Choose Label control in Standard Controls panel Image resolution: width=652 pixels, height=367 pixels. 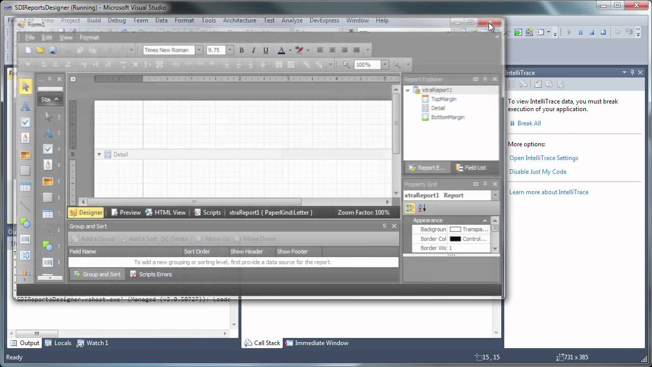pyautogui.click(x=48, y=133)
